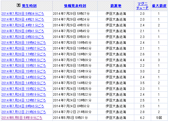
Task: Open earthquake 2014年7月24日 15時19分ごろ
Action: (x=24, y=95)
